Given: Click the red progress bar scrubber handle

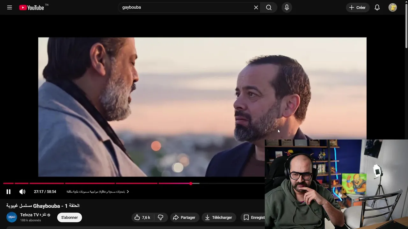Looking at the screenshot, I should tap(191, 184).
